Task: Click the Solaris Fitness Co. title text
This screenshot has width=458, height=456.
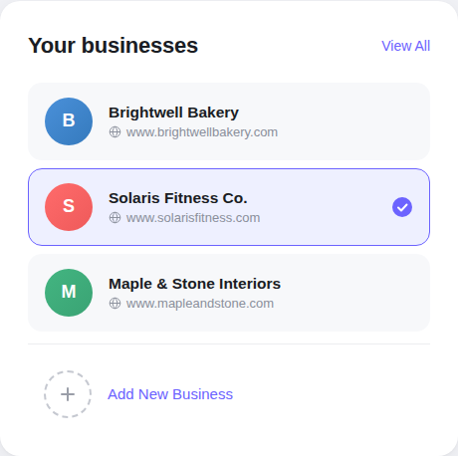Action: (x=178, y=198)
